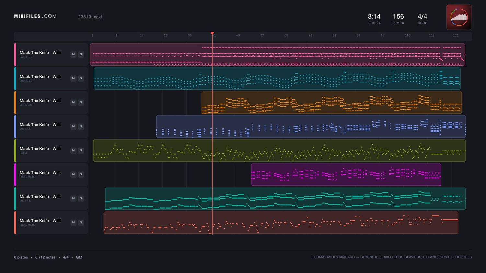Viewport: 486px width, 273px height.
Task: Select the magenta Bois/Anche note clip
Action: pos(346,174)
